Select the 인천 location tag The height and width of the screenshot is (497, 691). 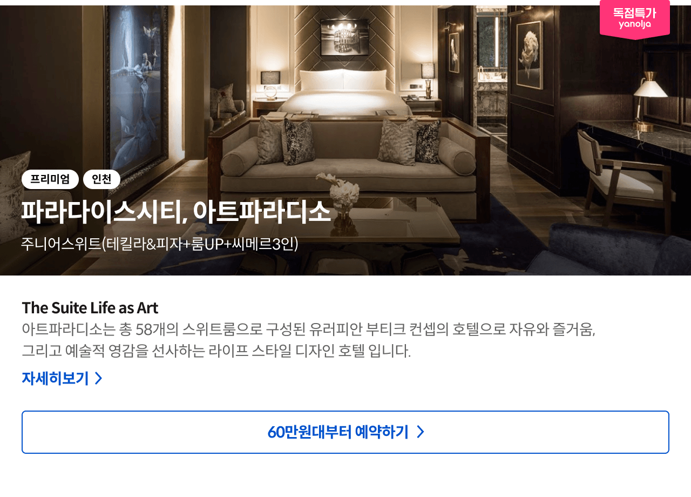tap(101, 179)
